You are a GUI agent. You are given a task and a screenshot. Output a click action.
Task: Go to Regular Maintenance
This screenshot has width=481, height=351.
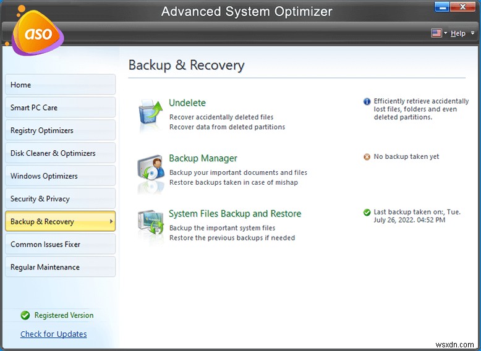coord(60,267)
